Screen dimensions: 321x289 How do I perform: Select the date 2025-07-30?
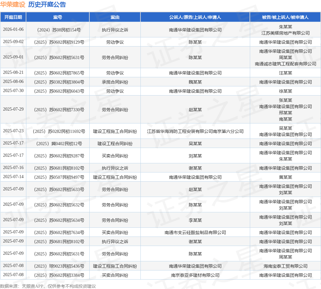click(13, 90)
